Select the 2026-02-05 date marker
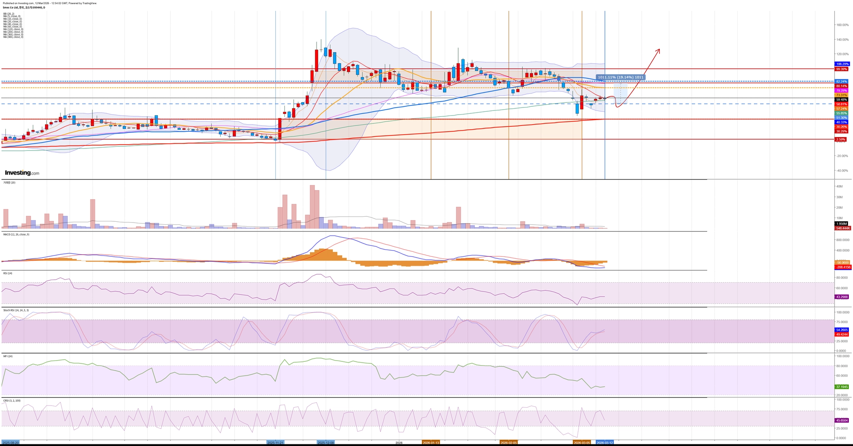853x446 pixels. (x=509, y=443)
